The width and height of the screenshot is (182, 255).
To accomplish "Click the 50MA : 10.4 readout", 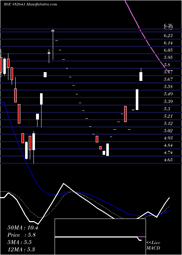I will (x=23, y=228).
